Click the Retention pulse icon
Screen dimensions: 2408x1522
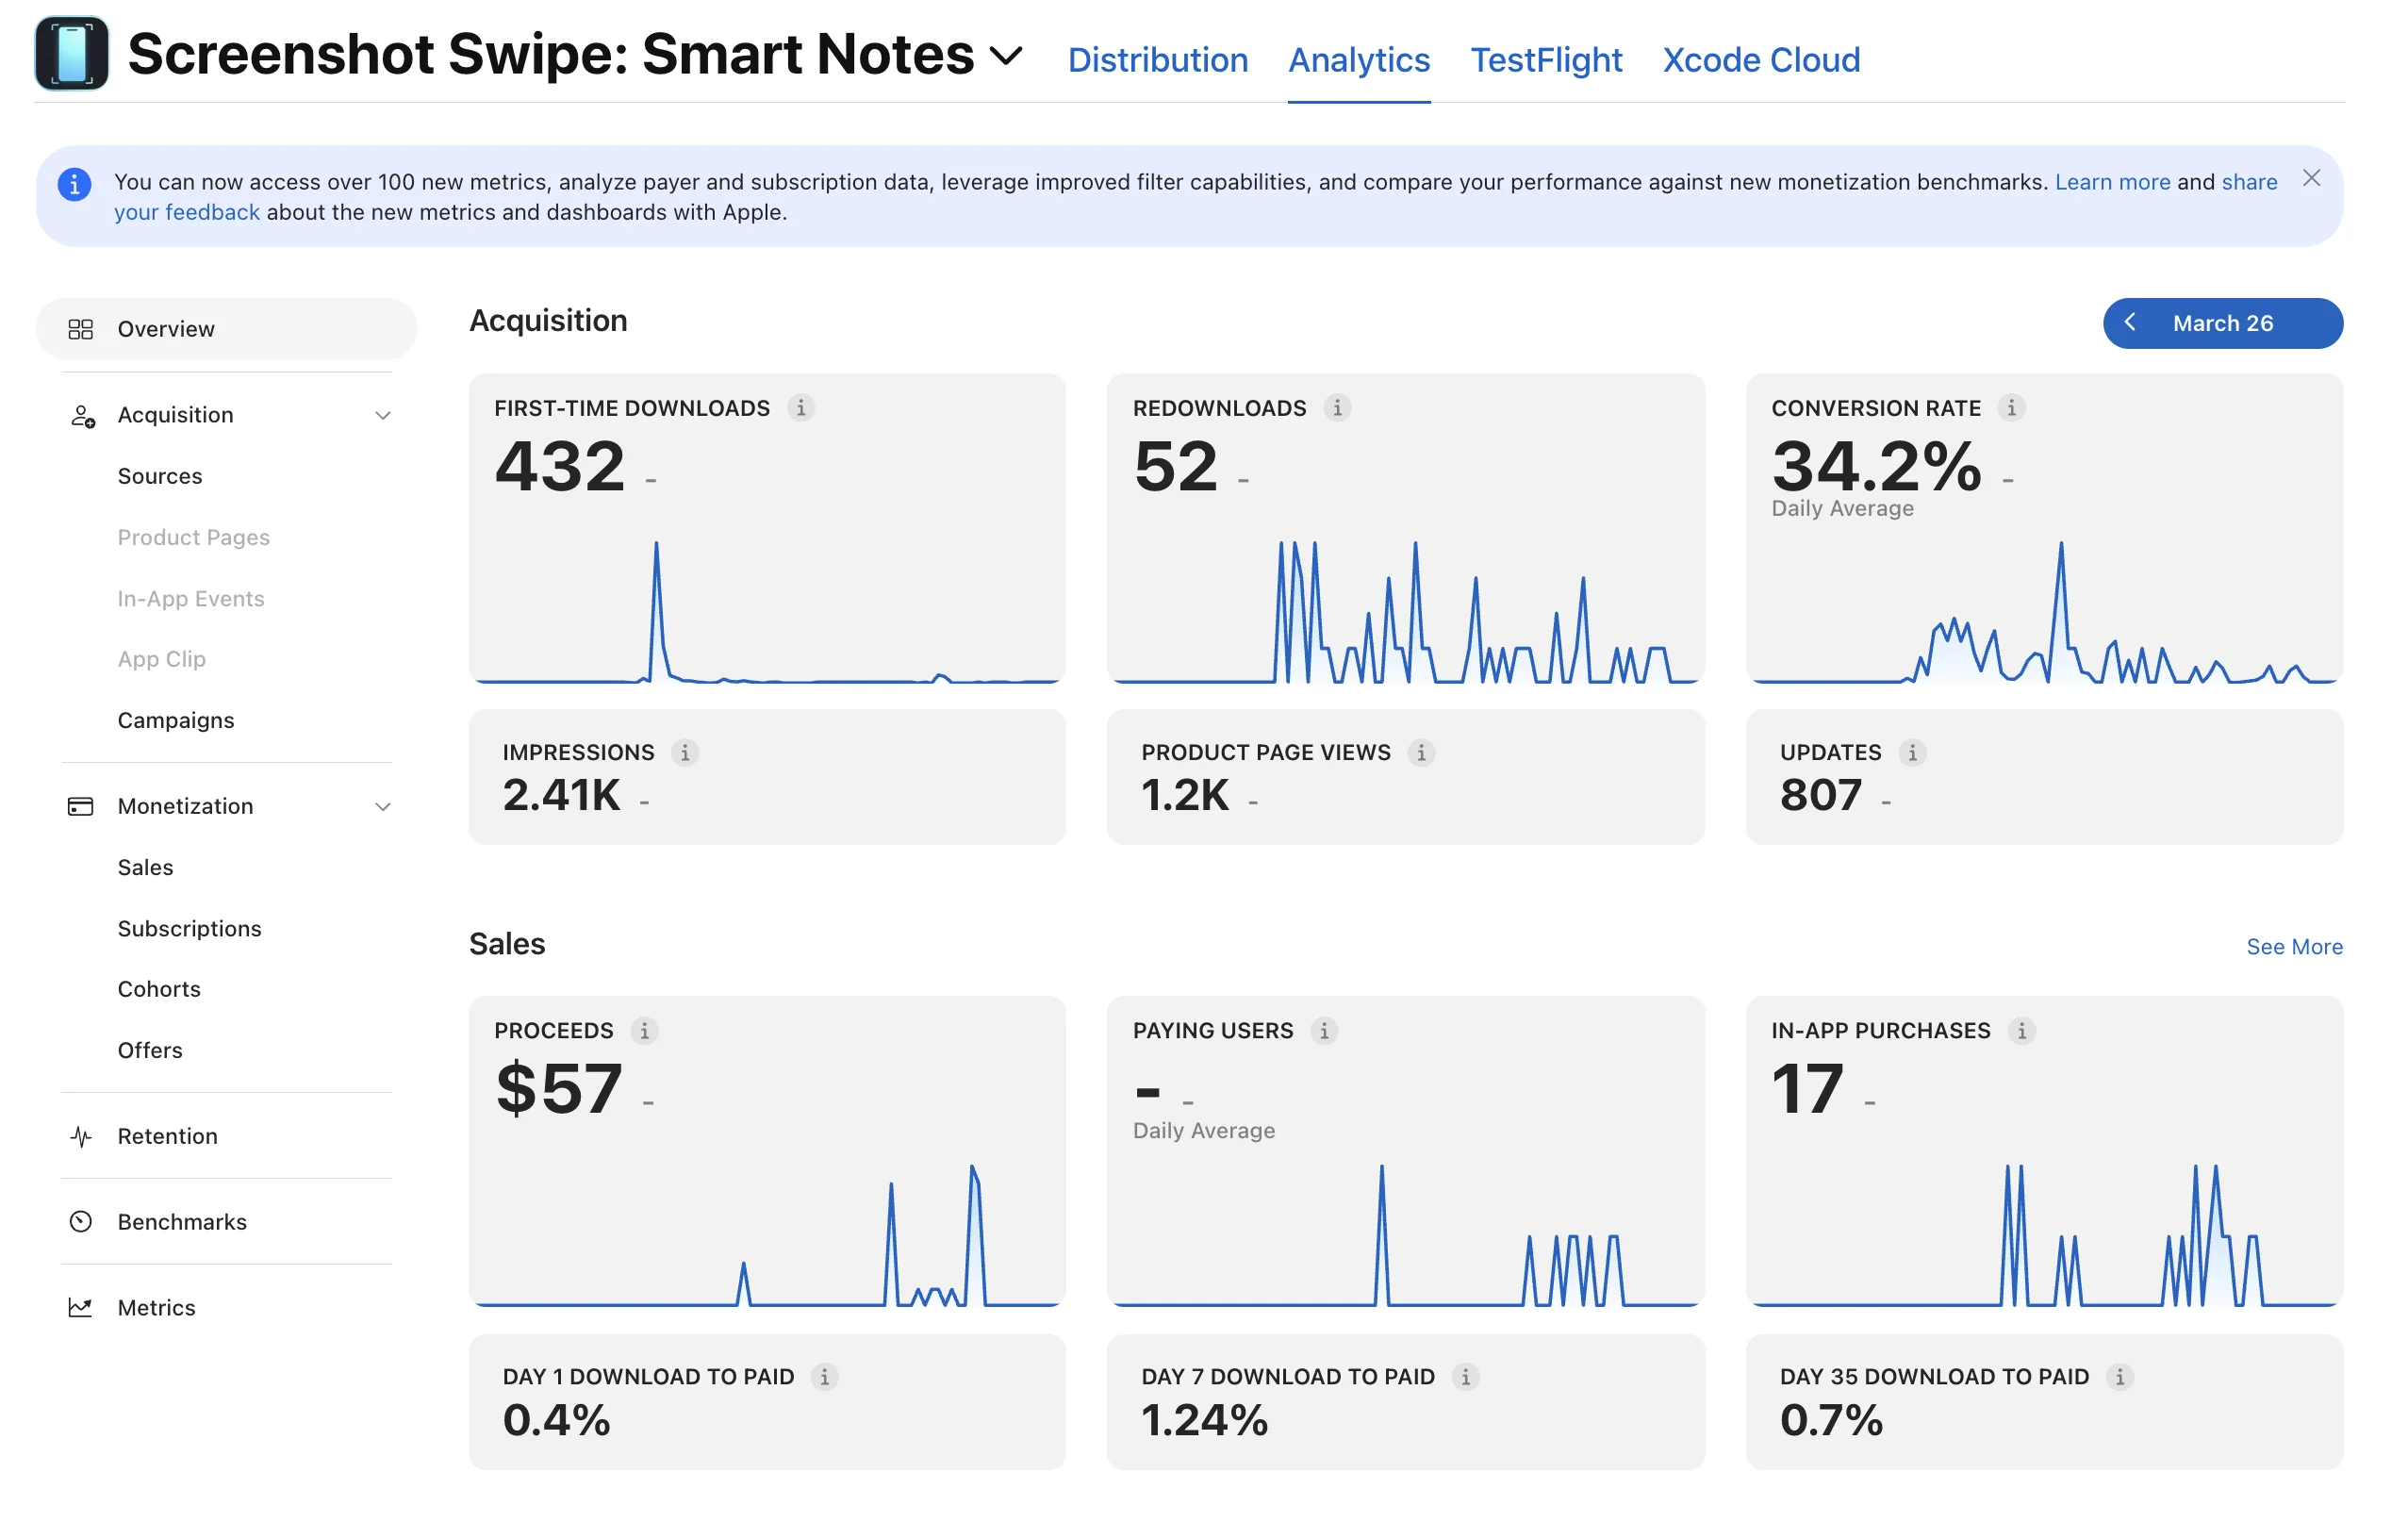pyautogui.click(x=81, y=1136)
